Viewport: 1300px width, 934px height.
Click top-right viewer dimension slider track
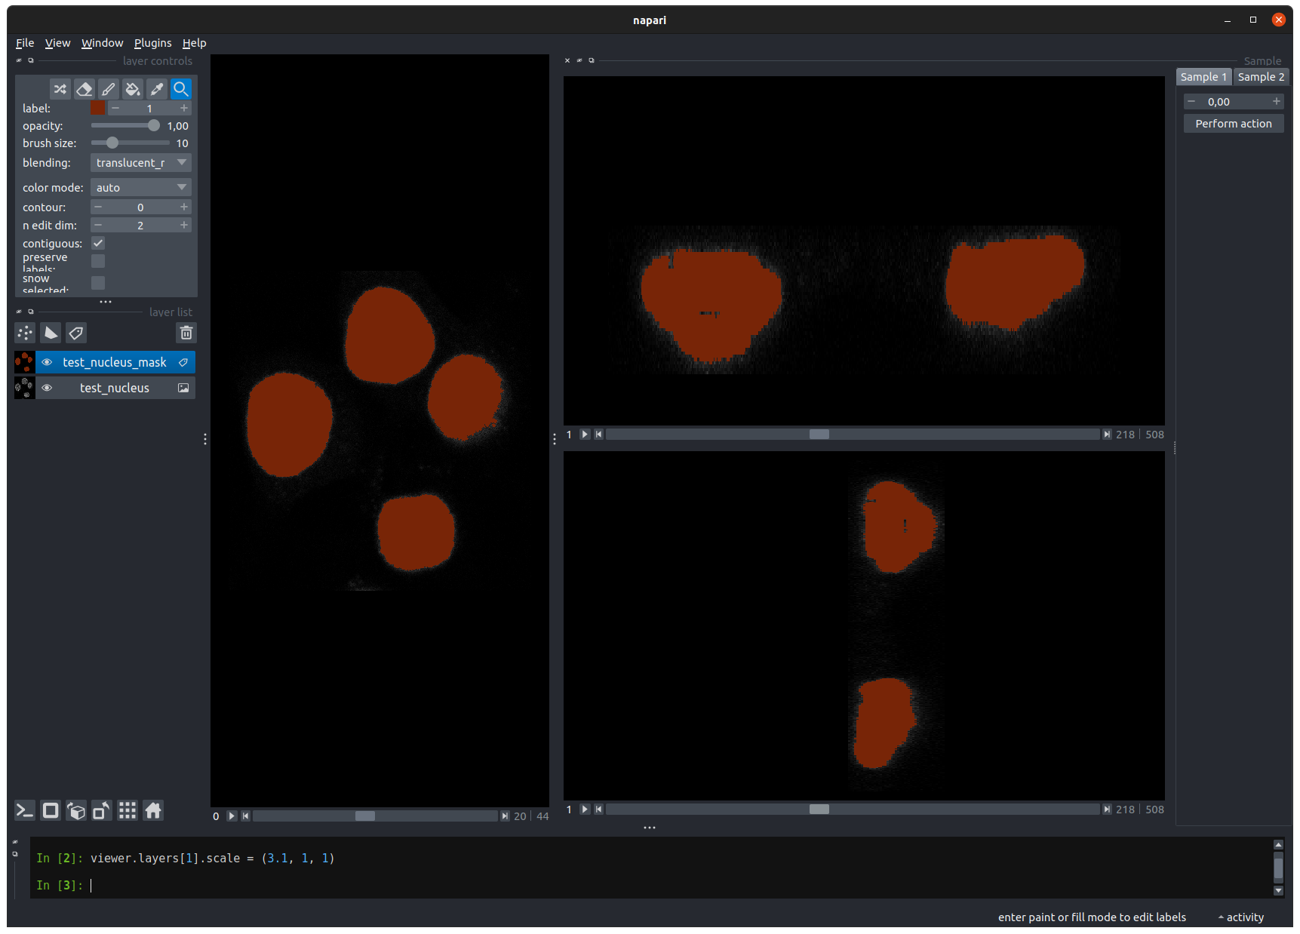coord(853,435)
